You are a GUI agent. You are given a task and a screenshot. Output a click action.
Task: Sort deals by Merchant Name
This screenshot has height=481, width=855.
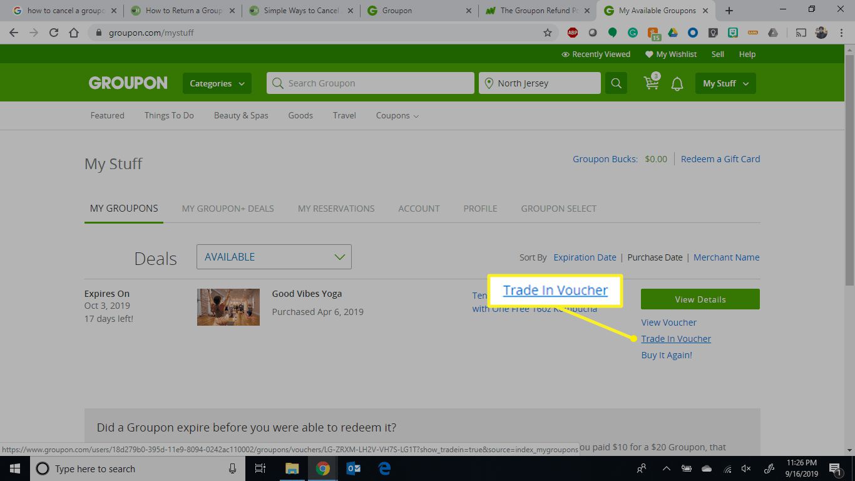click(x=726, y=257)
